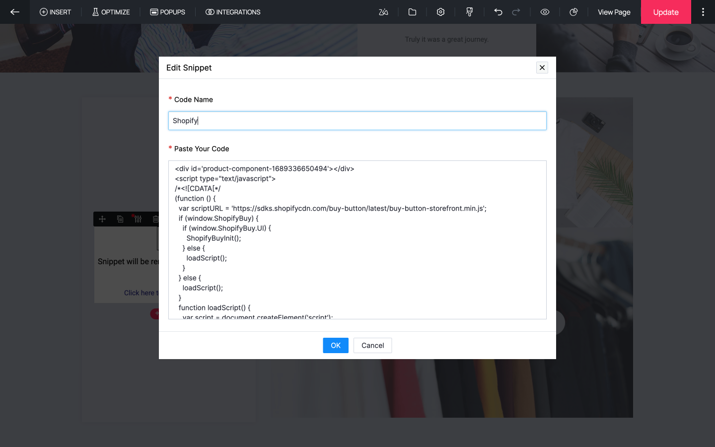Image resolution: width=715 pixels, height=447 pixels.
Task: Close the Edit Snippet dialog
Action: pos(542,68)
